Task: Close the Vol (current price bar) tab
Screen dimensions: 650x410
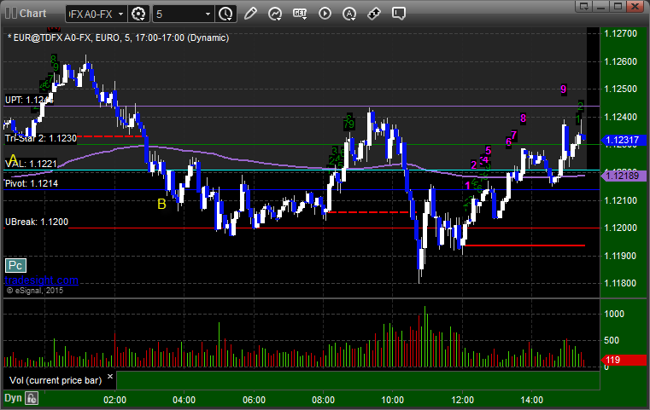Action: click(x=110, y=377)
